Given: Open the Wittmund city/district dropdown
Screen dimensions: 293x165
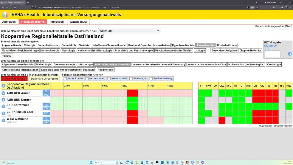Looking at the screenshot, I should [129, 31].
